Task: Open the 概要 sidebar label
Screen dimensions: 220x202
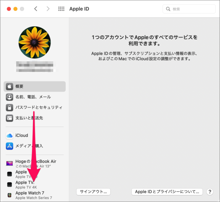Action: tap(19, 86)
